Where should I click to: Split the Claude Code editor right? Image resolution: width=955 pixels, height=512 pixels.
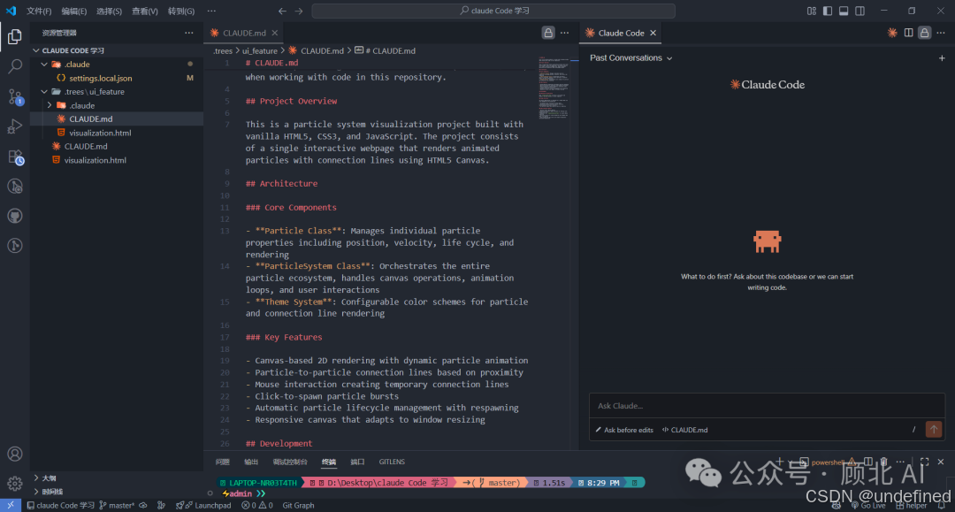pos(909,33)
